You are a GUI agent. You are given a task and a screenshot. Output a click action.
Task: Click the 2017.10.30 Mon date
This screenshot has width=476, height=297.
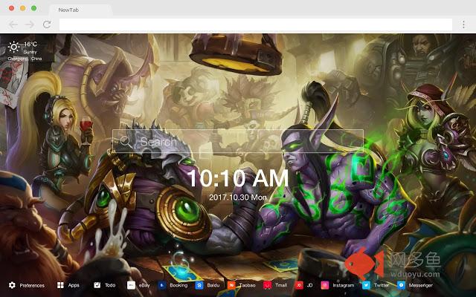click(238, 198)
